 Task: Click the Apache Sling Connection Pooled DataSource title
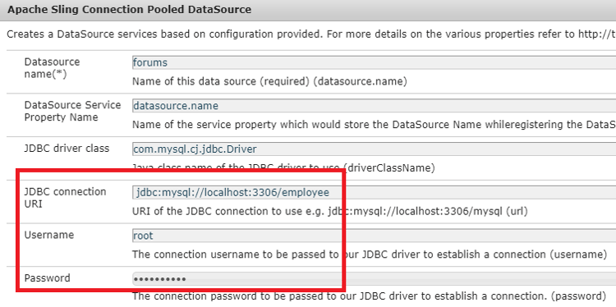129,9
